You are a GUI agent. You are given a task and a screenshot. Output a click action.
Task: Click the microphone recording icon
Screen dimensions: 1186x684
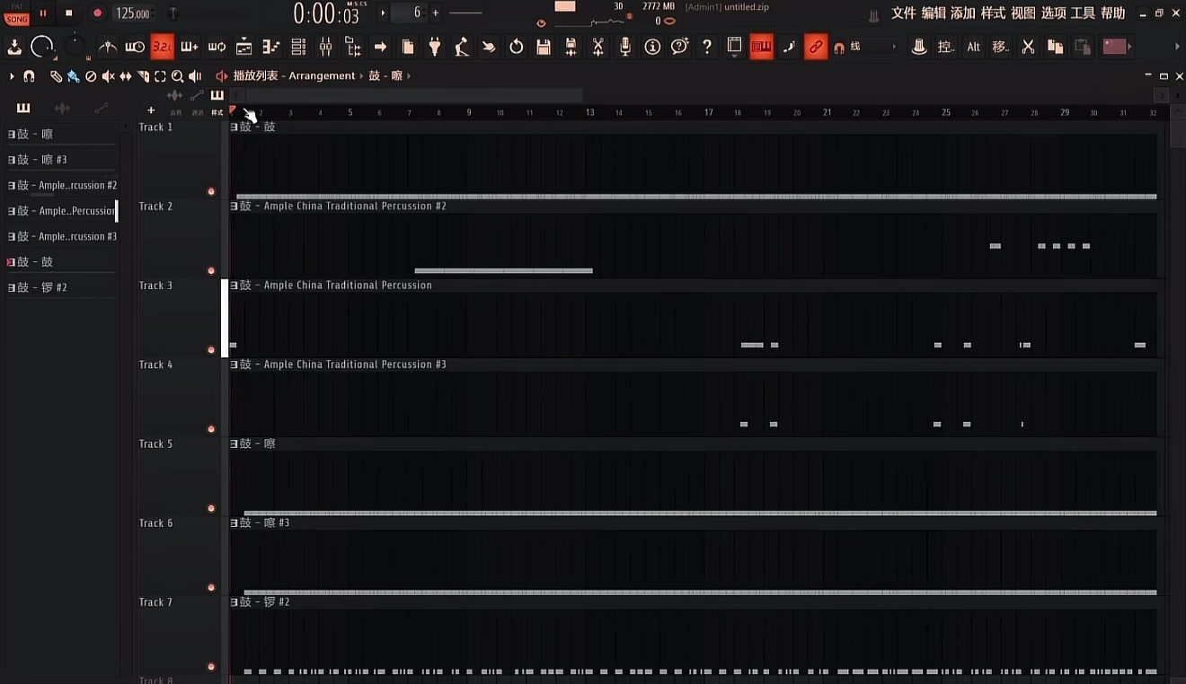[x=625, y=47]
